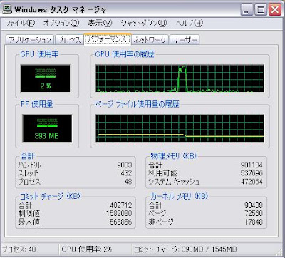Click the process count 48 in 合計 group
The width and height of the screenshot is (285, 258).
tap(128, 182)
